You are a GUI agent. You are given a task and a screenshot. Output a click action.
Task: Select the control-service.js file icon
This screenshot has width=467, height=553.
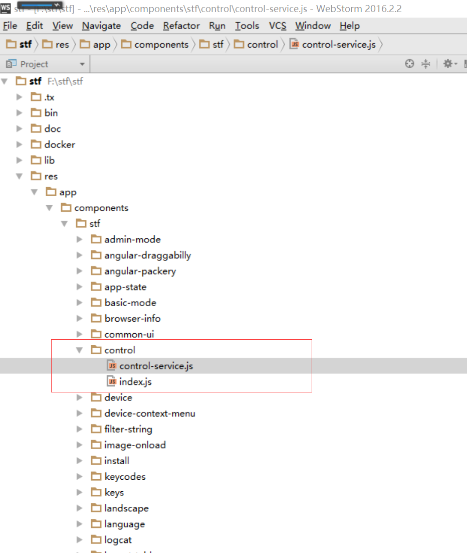tap(111, 365)
